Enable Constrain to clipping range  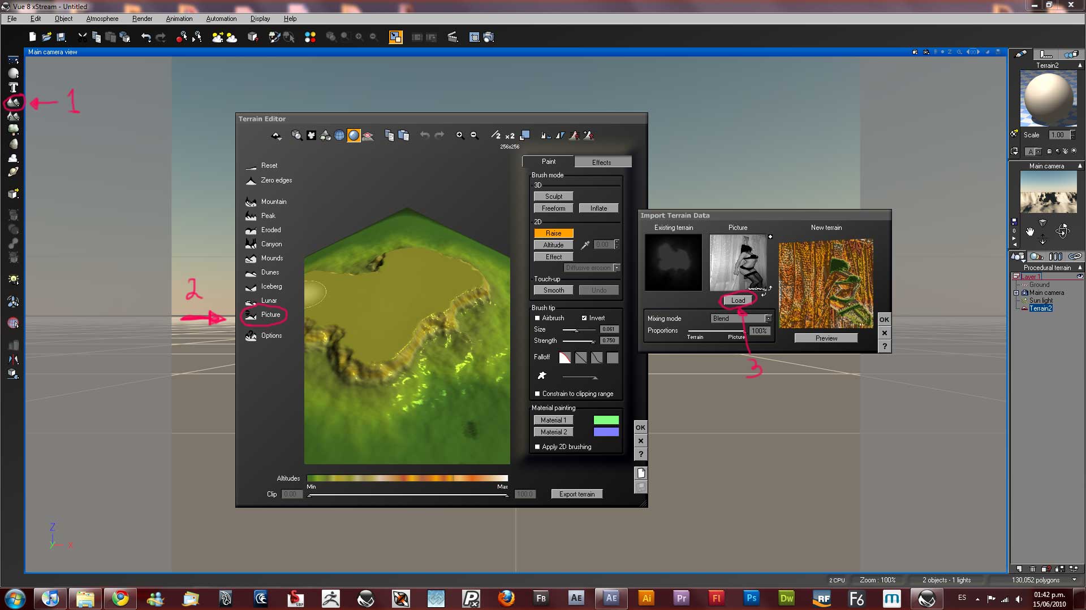click(x=537, y=394)
